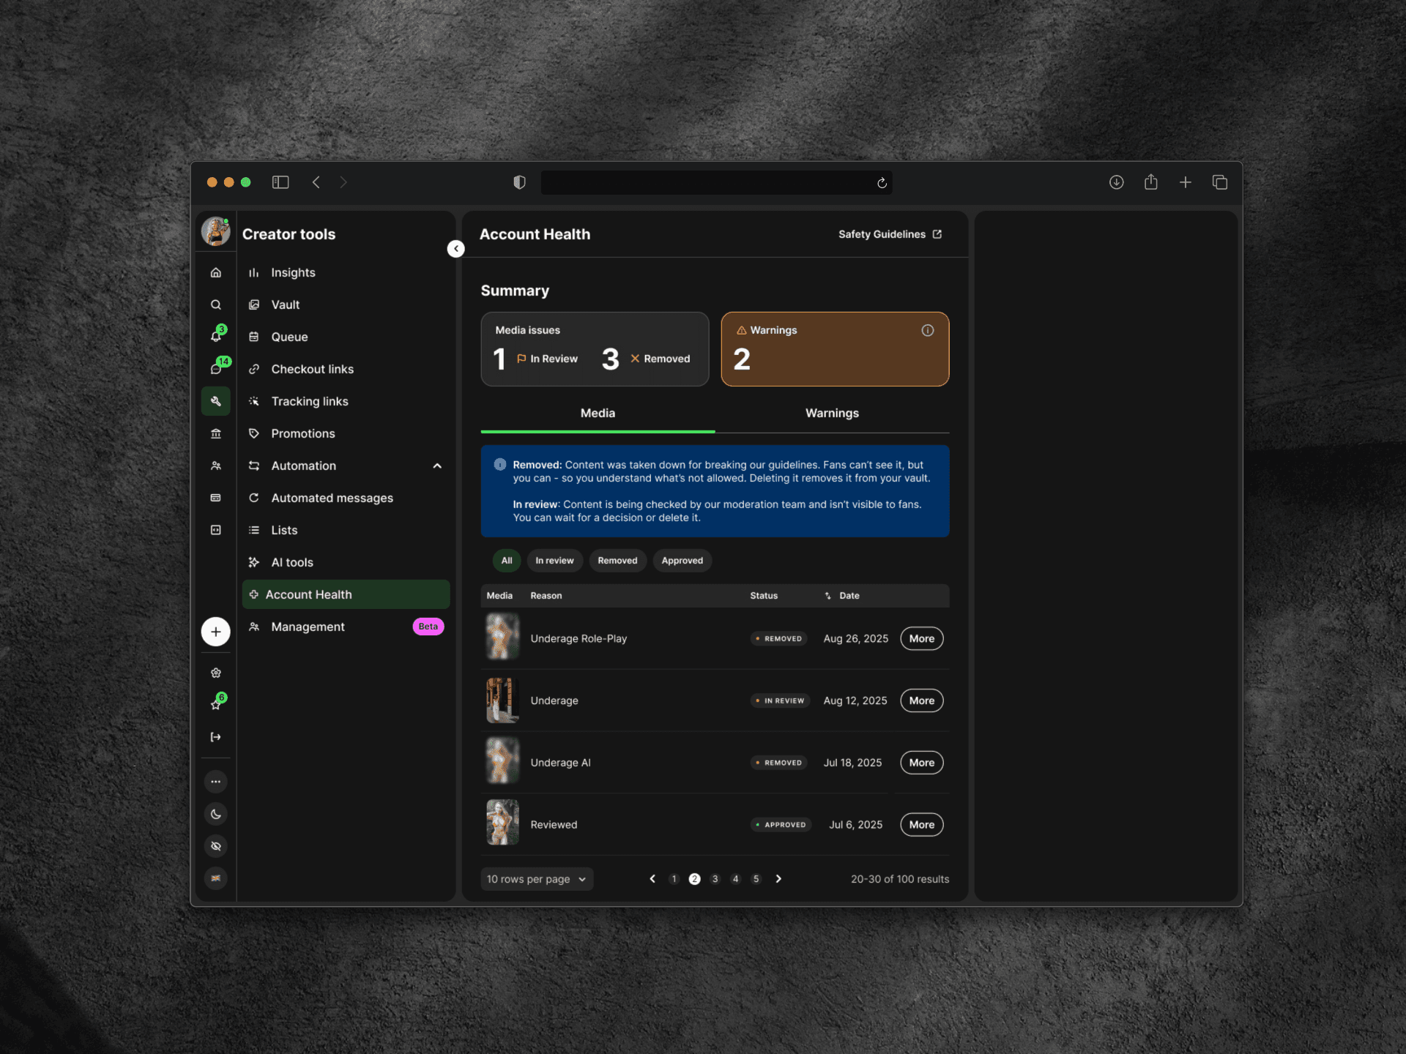Open messages icon with badge 14
Screen dimensions: 1406x1054
click(216, 368)
